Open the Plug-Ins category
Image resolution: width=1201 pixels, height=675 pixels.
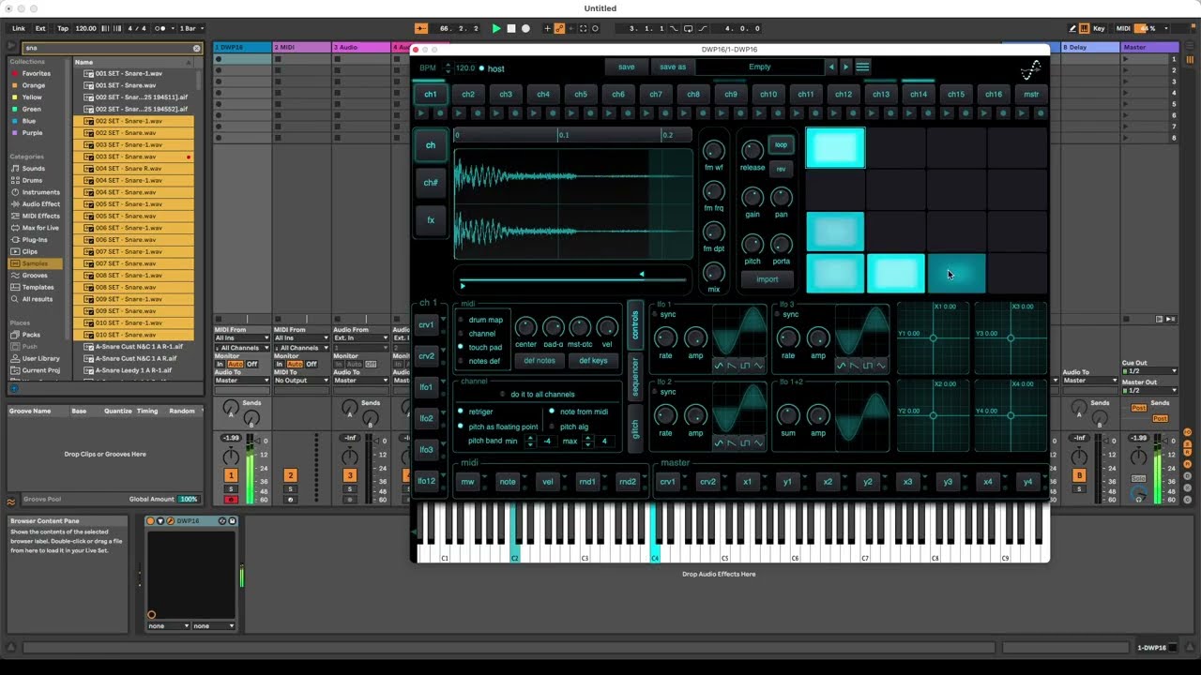pyautogui.click(x=36, y=240)
